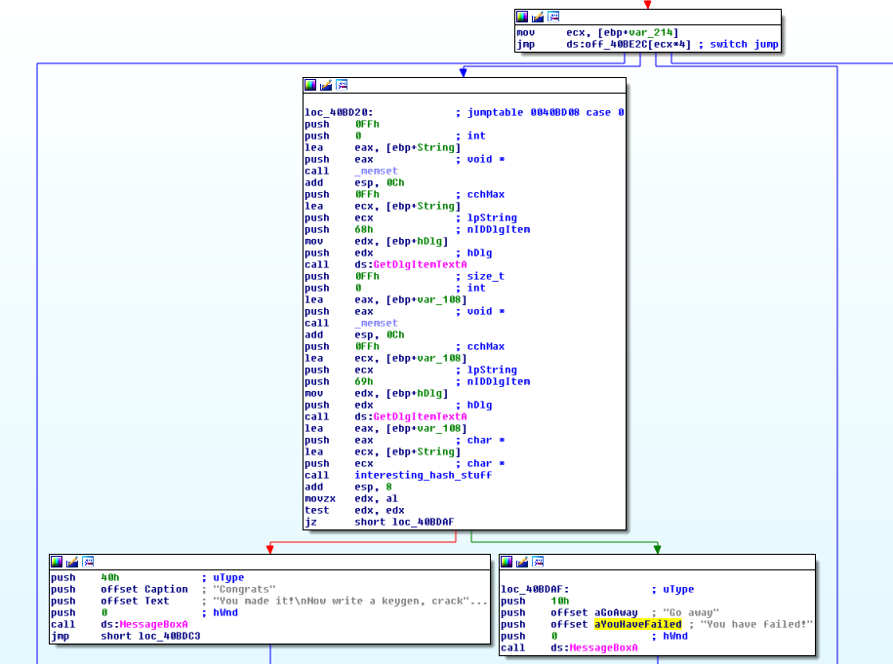Click the edit pencil icon on the loc_40BD20 block
This screenshot has height=664, width=893.
[x=326, y=86]
